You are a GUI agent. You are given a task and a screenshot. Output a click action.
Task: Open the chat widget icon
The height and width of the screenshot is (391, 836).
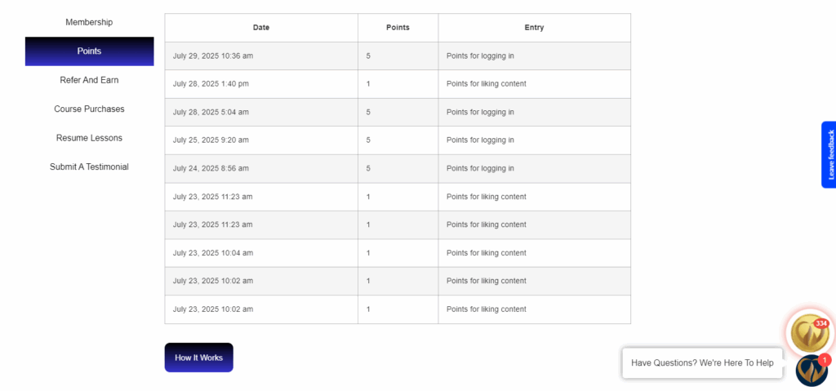click(812, 370)
